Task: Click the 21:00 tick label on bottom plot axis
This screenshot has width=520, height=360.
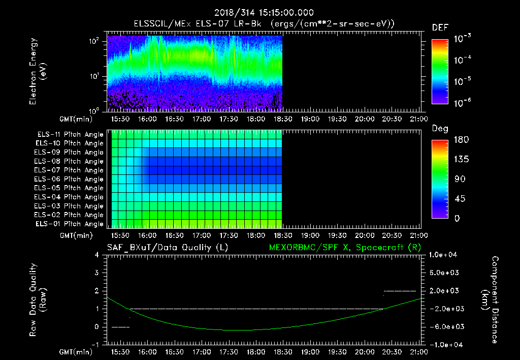Action: tap(419, 352)
